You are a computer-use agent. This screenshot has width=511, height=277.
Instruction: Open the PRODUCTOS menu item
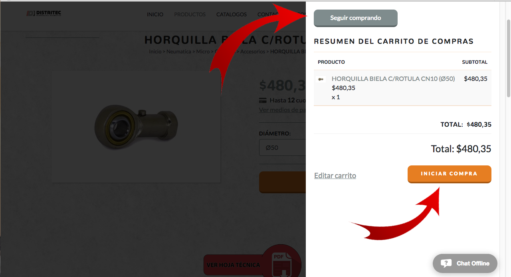click(190, 14)
